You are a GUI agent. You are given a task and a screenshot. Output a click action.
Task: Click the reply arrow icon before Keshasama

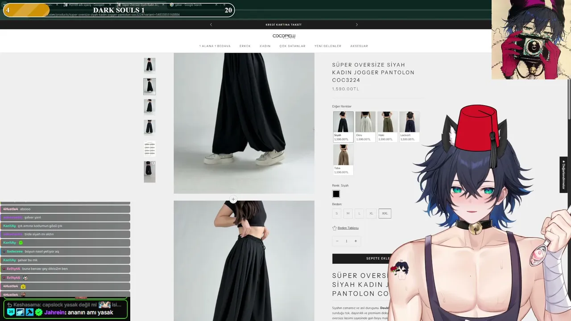point(9,305)
